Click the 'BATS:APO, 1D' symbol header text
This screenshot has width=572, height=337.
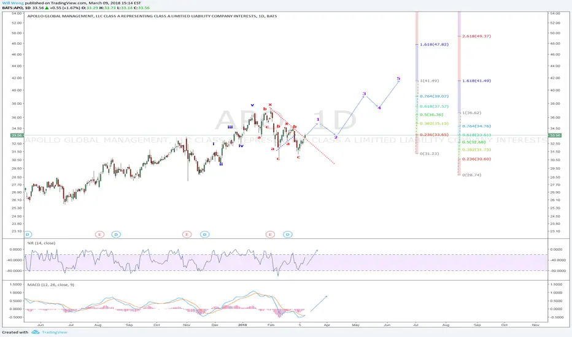(17, 7)
